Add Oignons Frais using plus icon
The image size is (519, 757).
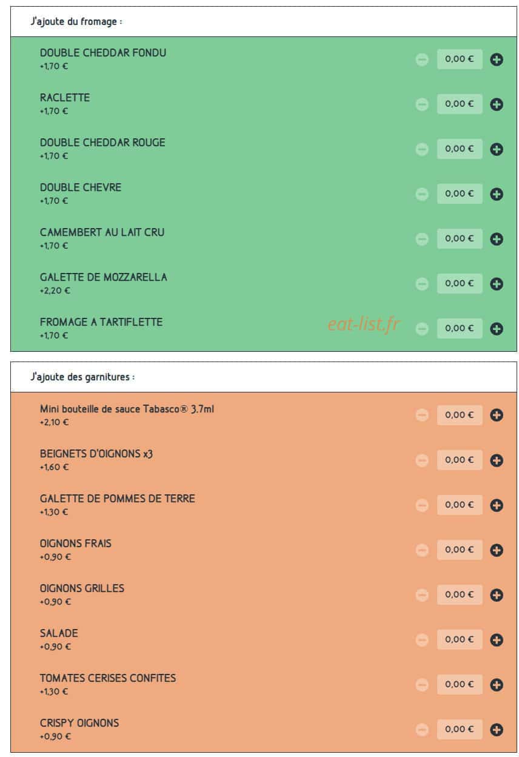(497, 550)
